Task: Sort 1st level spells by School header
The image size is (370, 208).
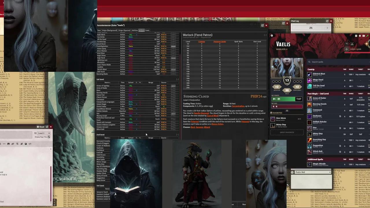Action: point(131,83)
